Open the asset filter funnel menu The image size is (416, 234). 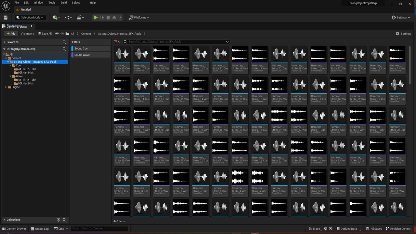tap(117, 42)
